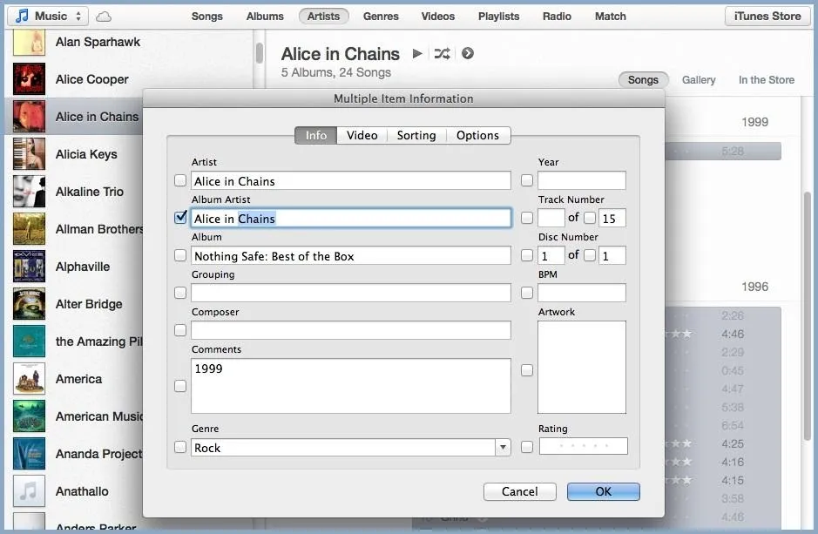
Task: Shuffle Alice in Chains songs
Action: [x=442, y=53]
